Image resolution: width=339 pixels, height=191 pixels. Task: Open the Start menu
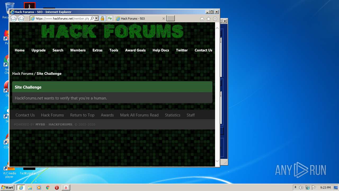point(7,187)
